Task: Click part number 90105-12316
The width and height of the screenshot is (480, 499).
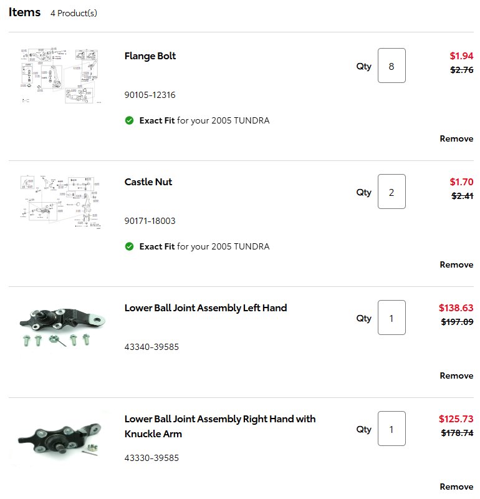Action: point(150,95)
